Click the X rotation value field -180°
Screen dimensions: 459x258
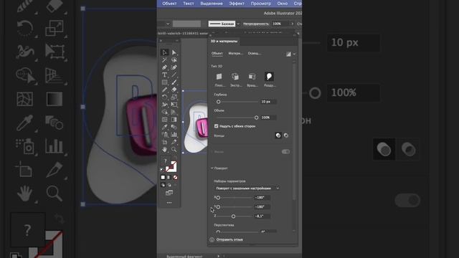tap(262, 198)
